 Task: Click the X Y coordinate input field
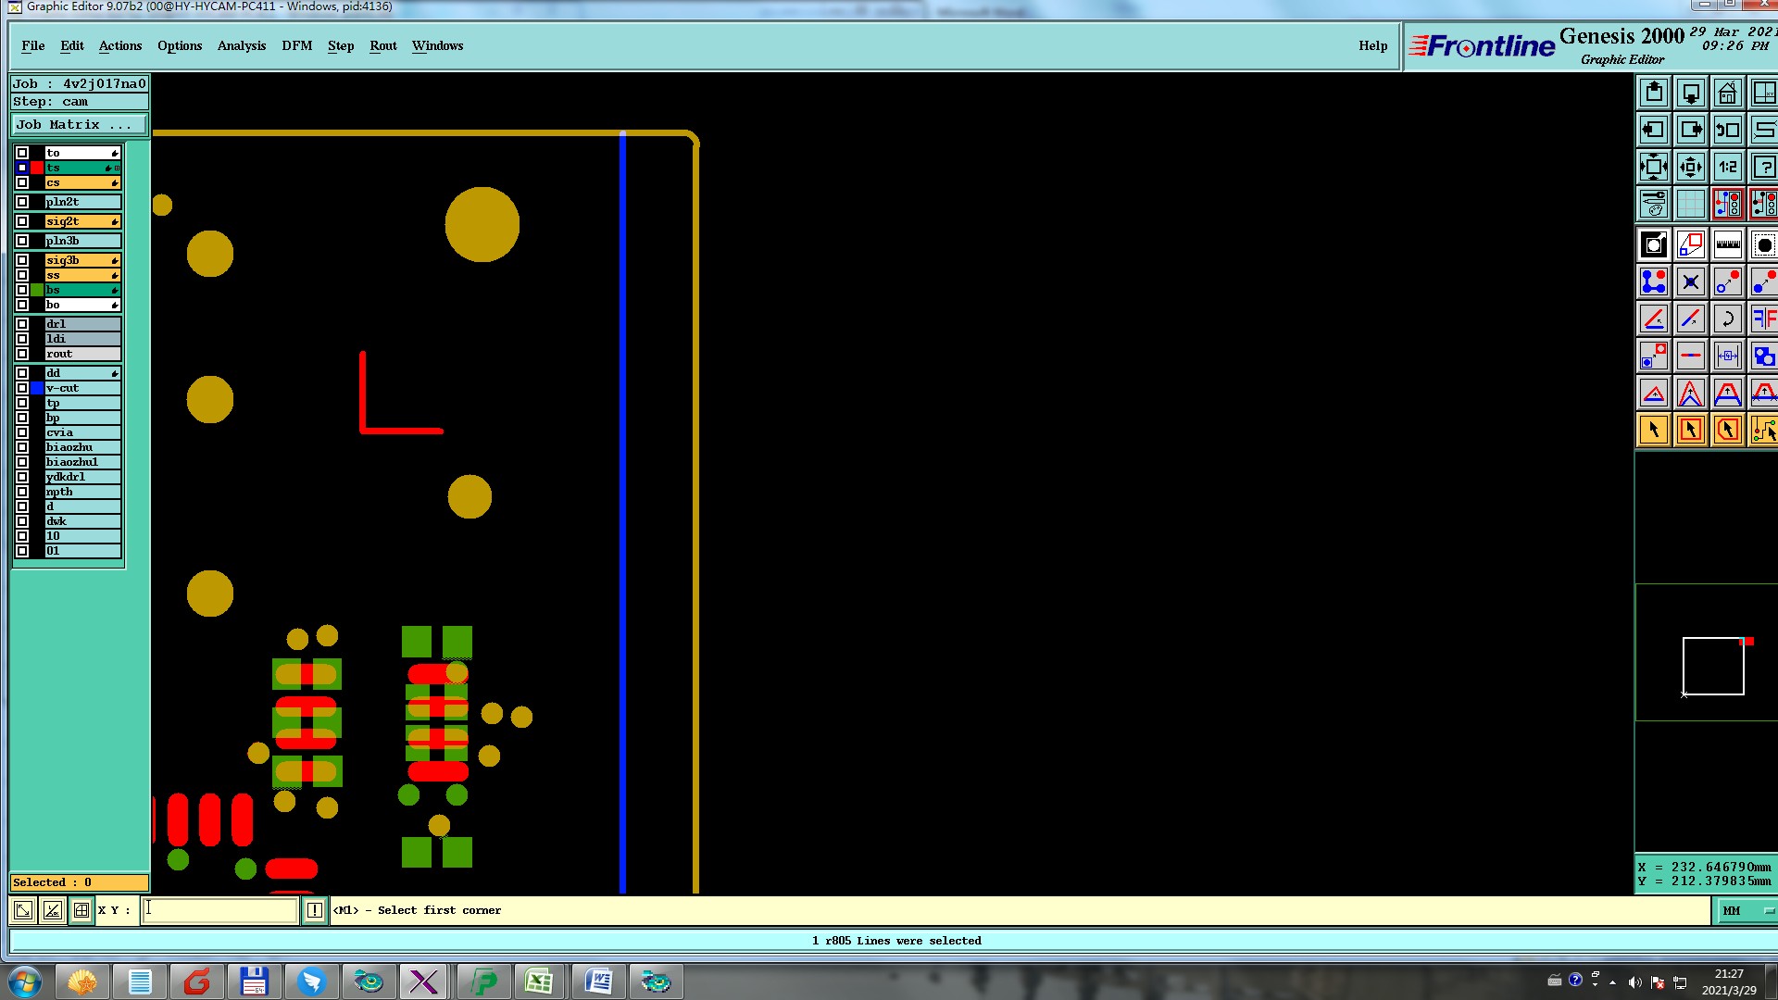pyautogui.click(x=220, y=911)
